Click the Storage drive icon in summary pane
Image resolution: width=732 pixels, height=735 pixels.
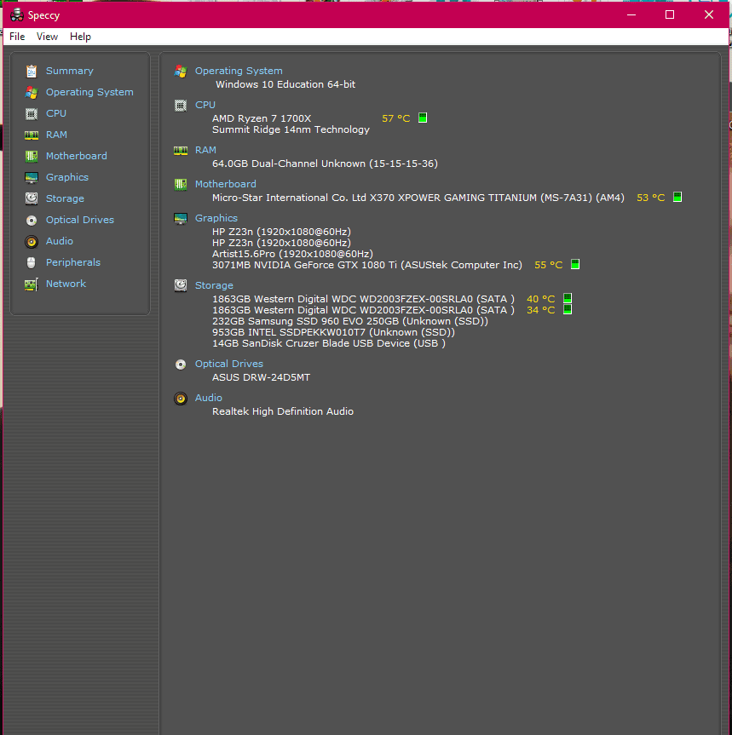pyautogui.click(x=181, y=285)
